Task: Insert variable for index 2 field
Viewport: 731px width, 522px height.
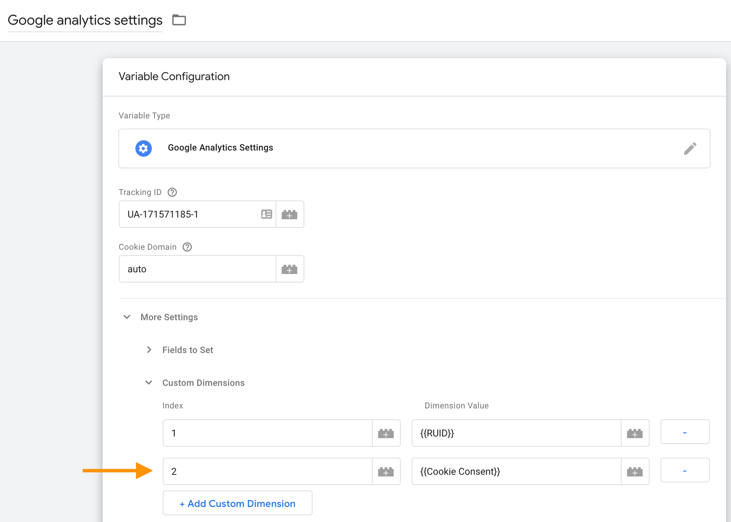Action: click(x=386, y=472)
